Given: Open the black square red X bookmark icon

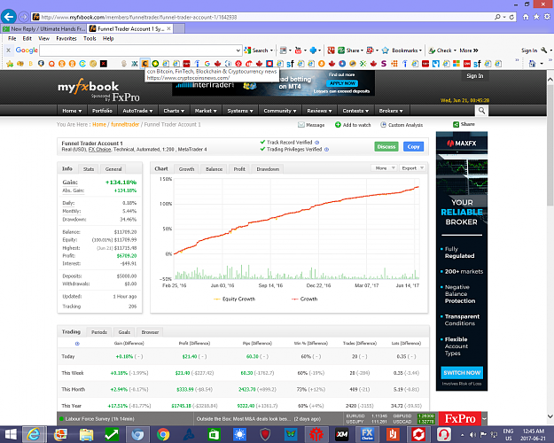Looking at the screenshot, I should 103,64.
